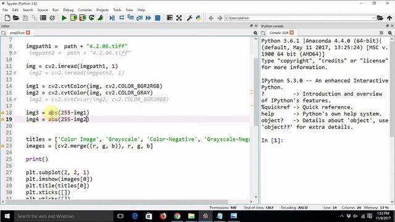The image size is (395, 222).
Task: Run selection or current line icon
Action: click(101, 18)
